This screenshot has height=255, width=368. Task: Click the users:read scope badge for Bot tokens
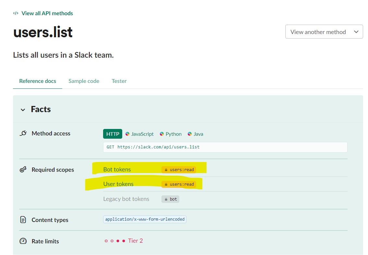click(179, 169)
